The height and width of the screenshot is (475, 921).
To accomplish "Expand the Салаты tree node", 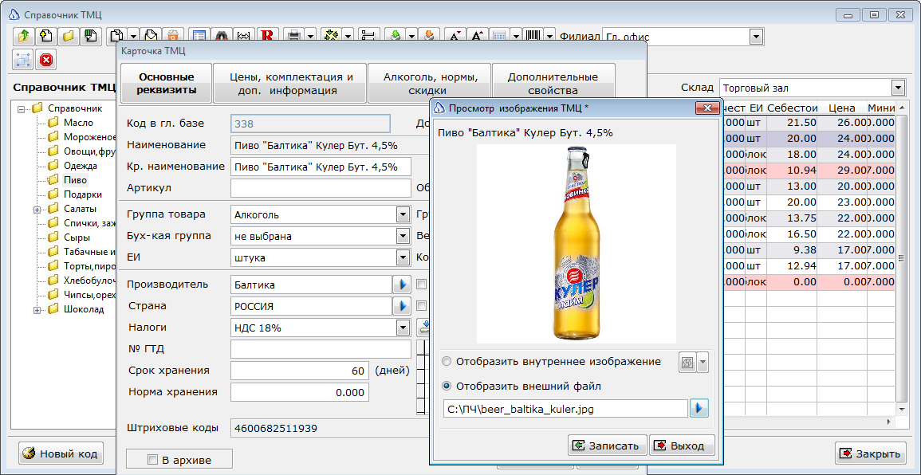I will 37,209.
